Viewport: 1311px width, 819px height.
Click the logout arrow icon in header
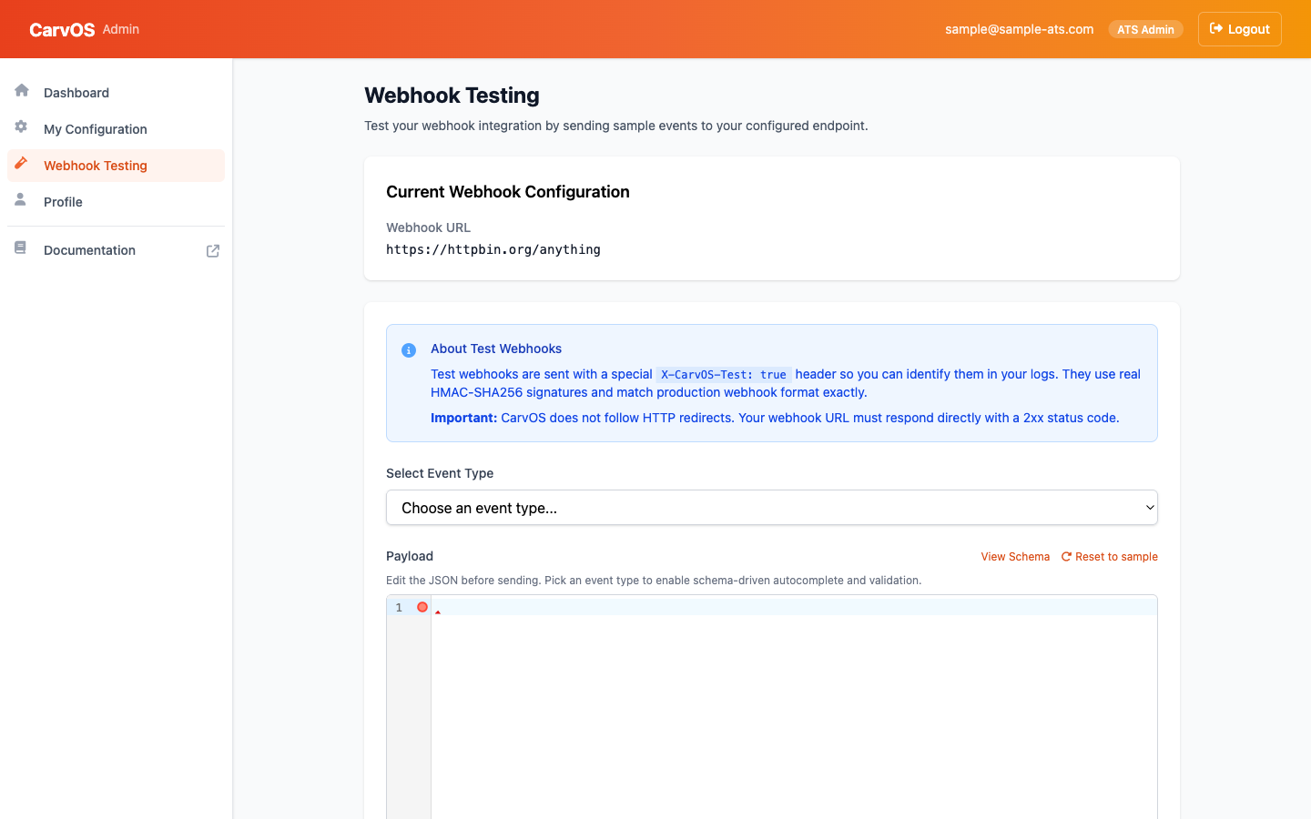point(1216,28)
